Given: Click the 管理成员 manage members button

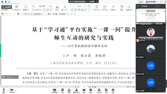Looking at the screenshot, I should coord(76,91).
